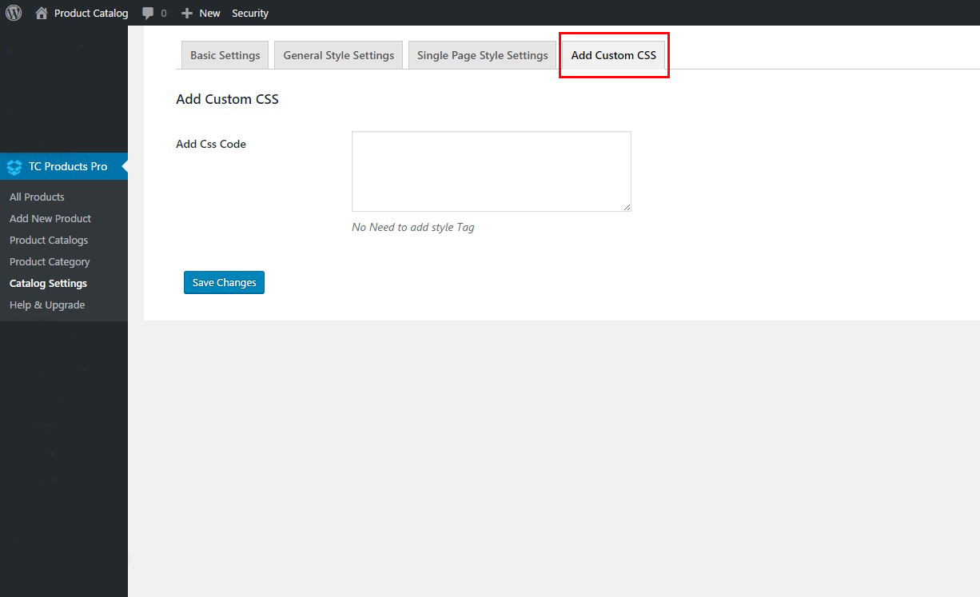Viewport: 980px width, 597px height.
Task: Open the Security admin bar item
Action: (250, 13)
